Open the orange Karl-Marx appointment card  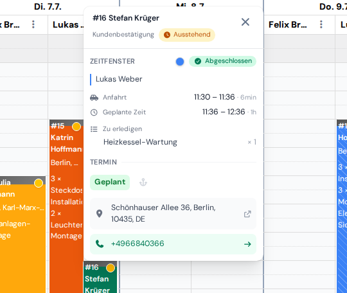pos(22,235)
